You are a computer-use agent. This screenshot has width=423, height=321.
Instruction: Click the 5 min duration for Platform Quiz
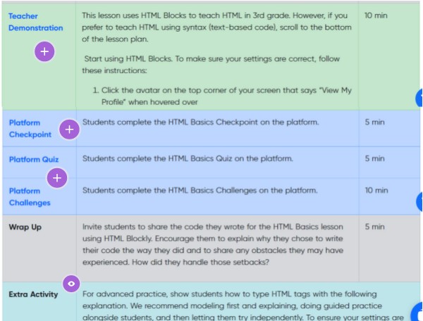tap(374, 159)
